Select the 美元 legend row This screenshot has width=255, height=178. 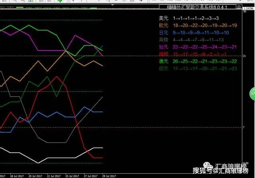(186, 19)
